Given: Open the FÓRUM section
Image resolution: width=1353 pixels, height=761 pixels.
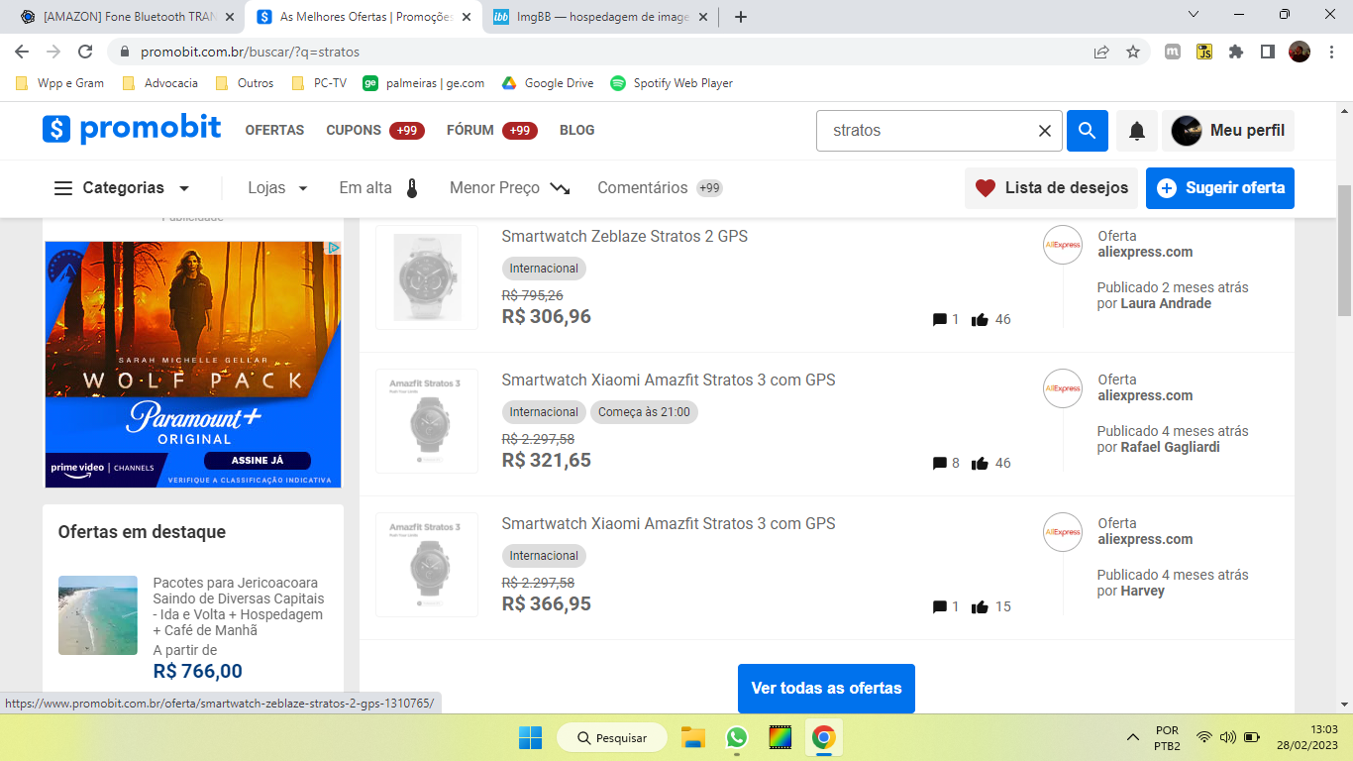Looking at the screenshot, I should coord(491,131).
